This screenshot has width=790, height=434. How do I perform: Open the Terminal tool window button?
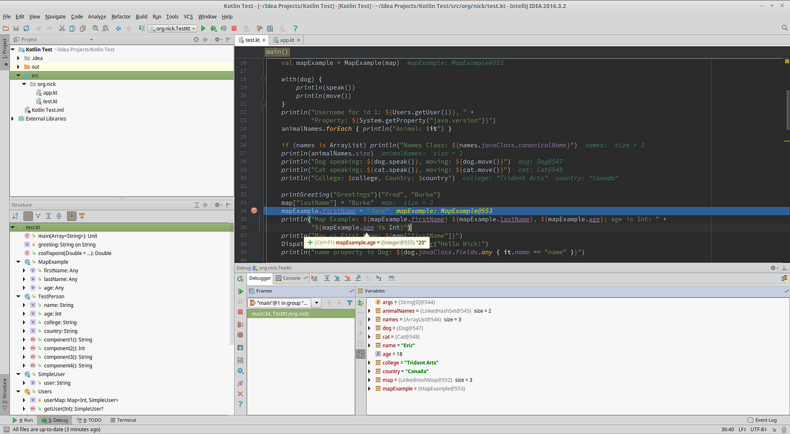pos(123,420)
